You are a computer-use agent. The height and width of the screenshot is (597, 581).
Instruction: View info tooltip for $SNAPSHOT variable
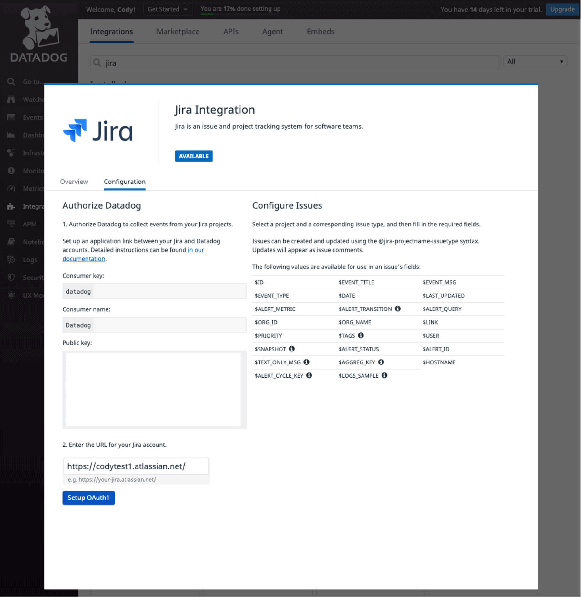point(292,349)
